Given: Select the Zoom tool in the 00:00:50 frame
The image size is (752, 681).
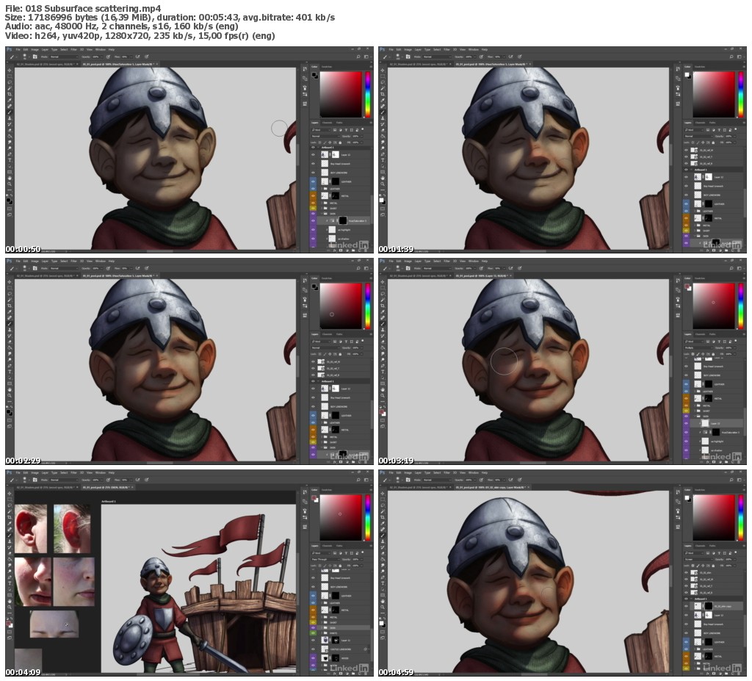Looking at the screenshot, I should 10,184.
